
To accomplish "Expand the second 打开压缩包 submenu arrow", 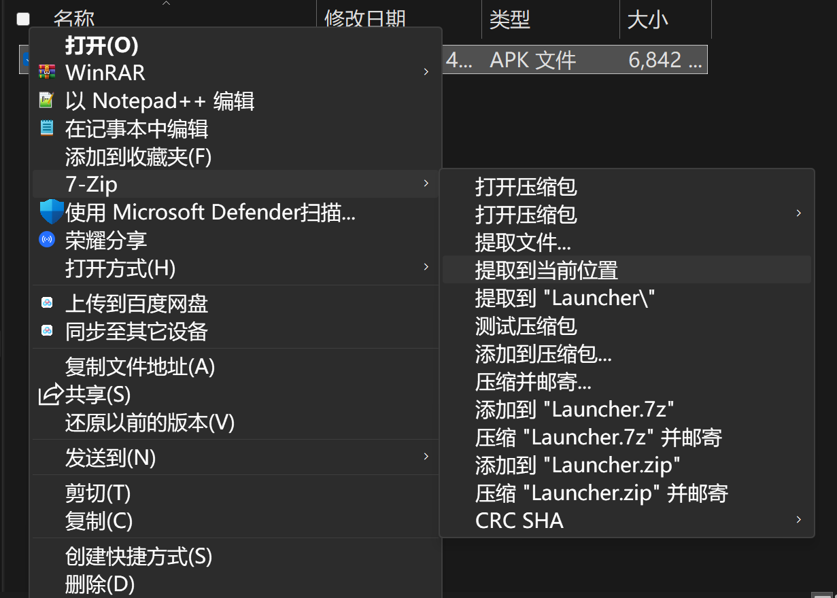I will click(798, 213).
